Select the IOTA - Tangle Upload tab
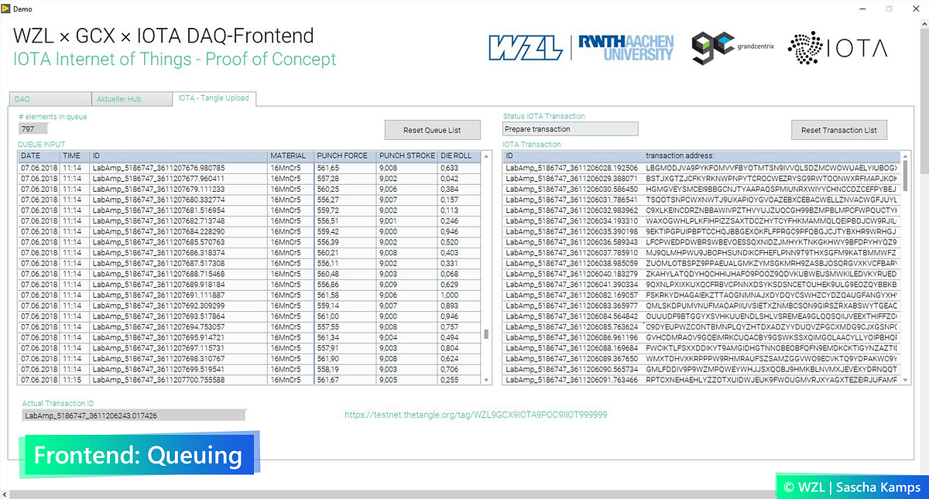 tap(214, 98)
